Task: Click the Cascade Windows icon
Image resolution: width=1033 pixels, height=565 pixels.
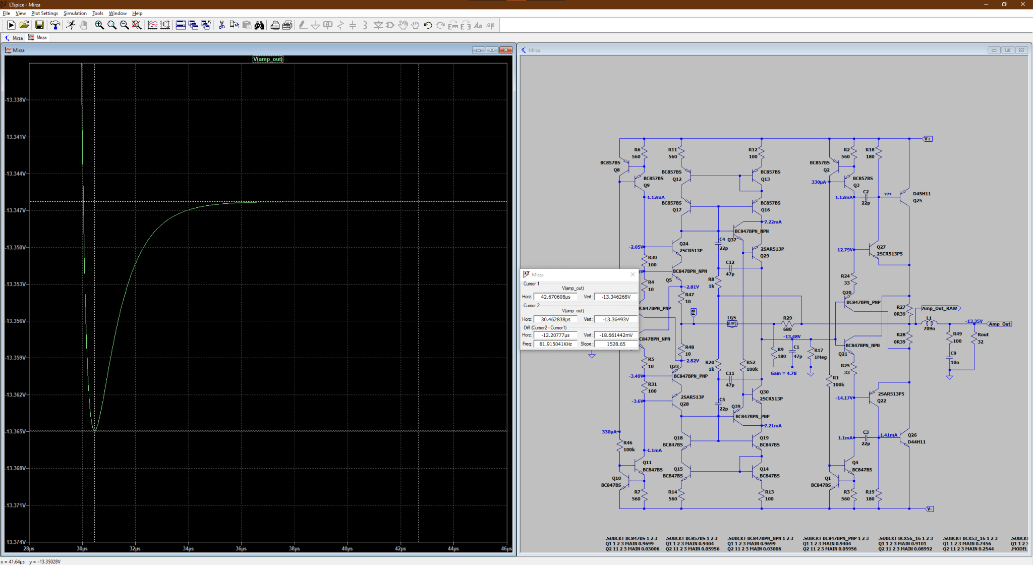Action: coord(193,25)
